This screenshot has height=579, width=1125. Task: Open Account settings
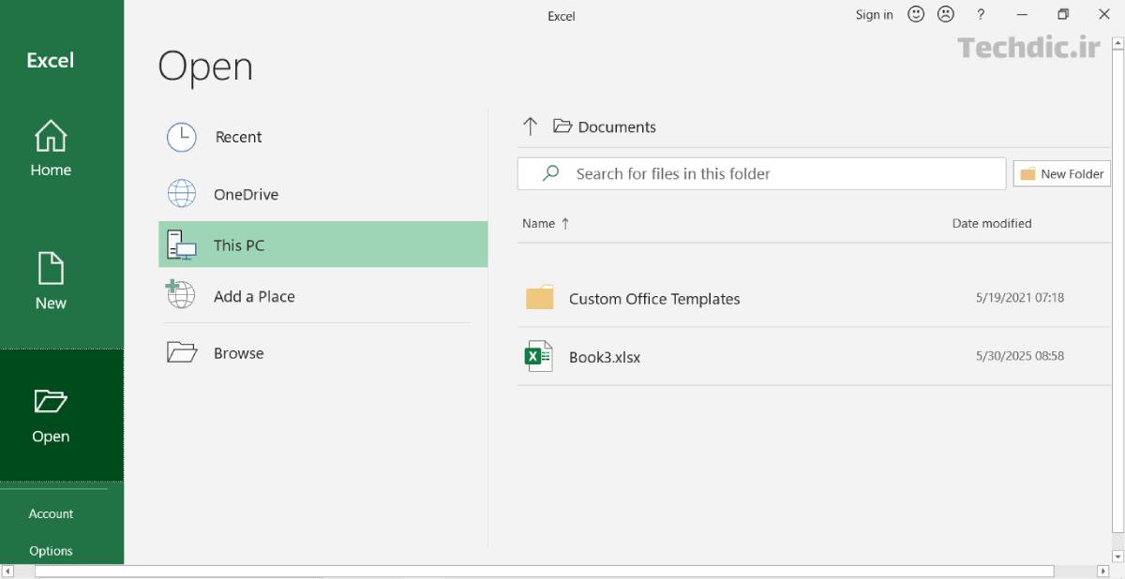52,513
